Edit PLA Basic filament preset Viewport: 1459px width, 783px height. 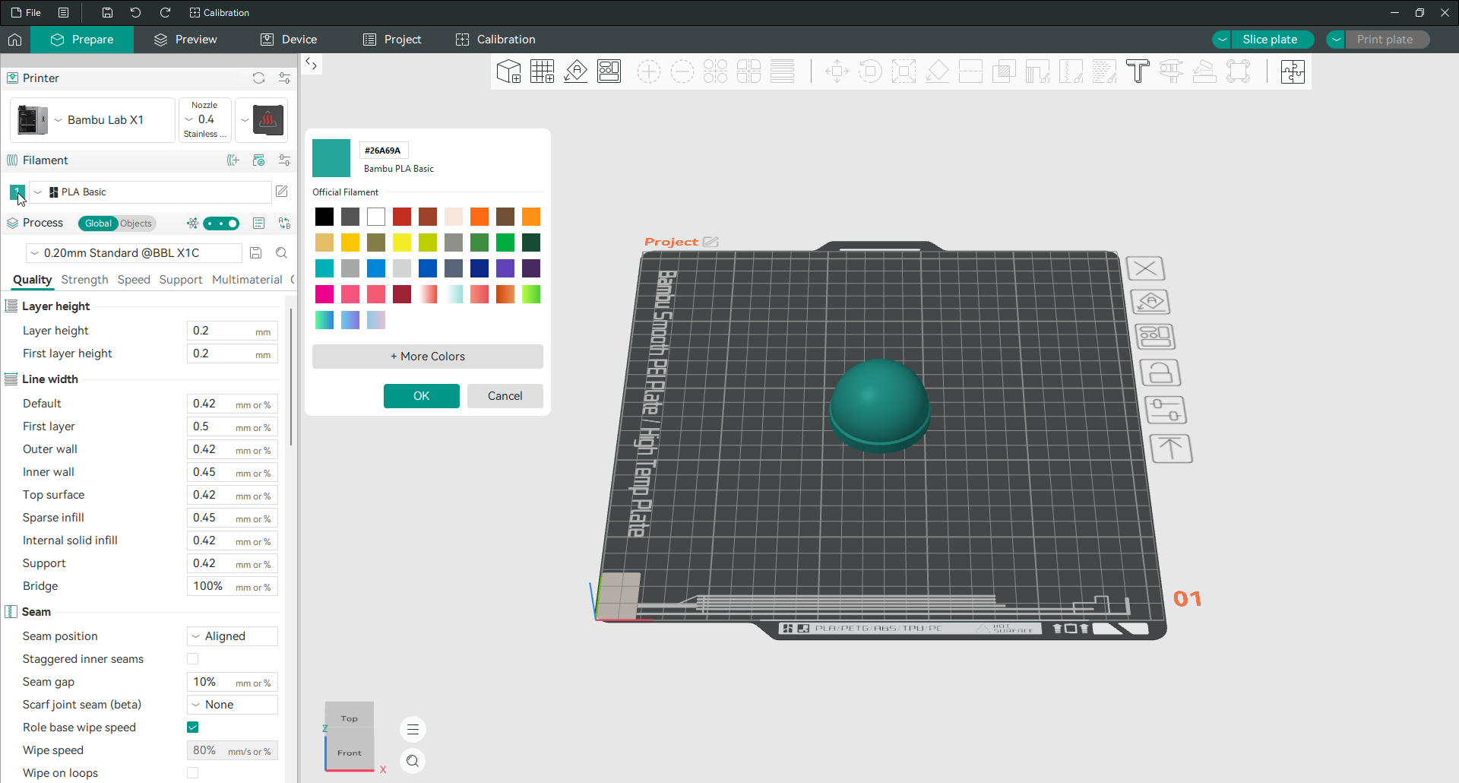(x=282, y=192)
